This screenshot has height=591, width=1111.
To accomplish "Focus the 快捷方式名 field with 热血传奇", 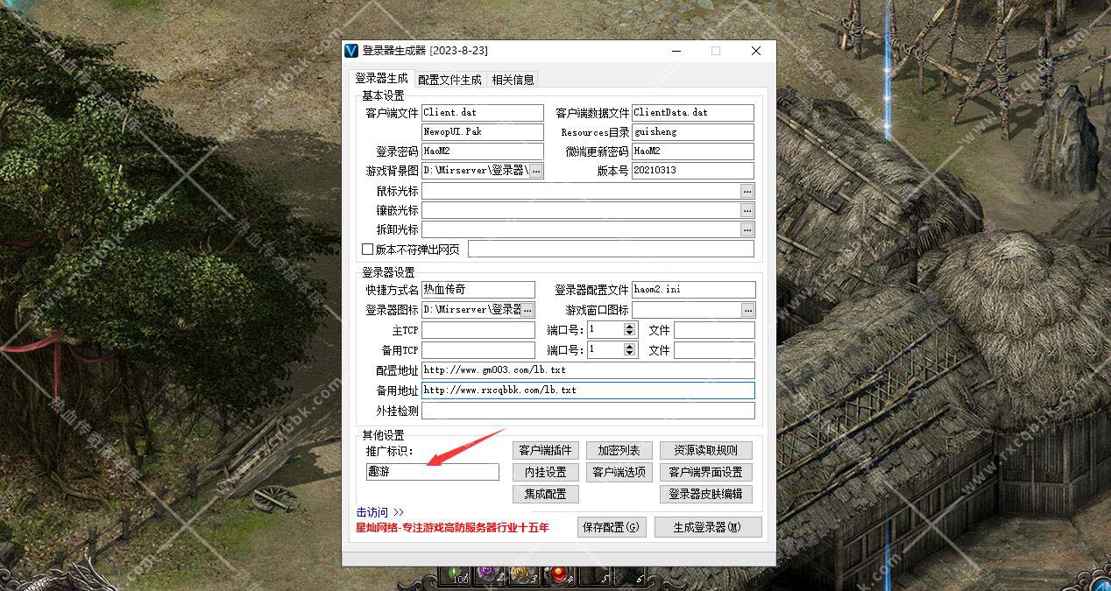I will [478, 290].
